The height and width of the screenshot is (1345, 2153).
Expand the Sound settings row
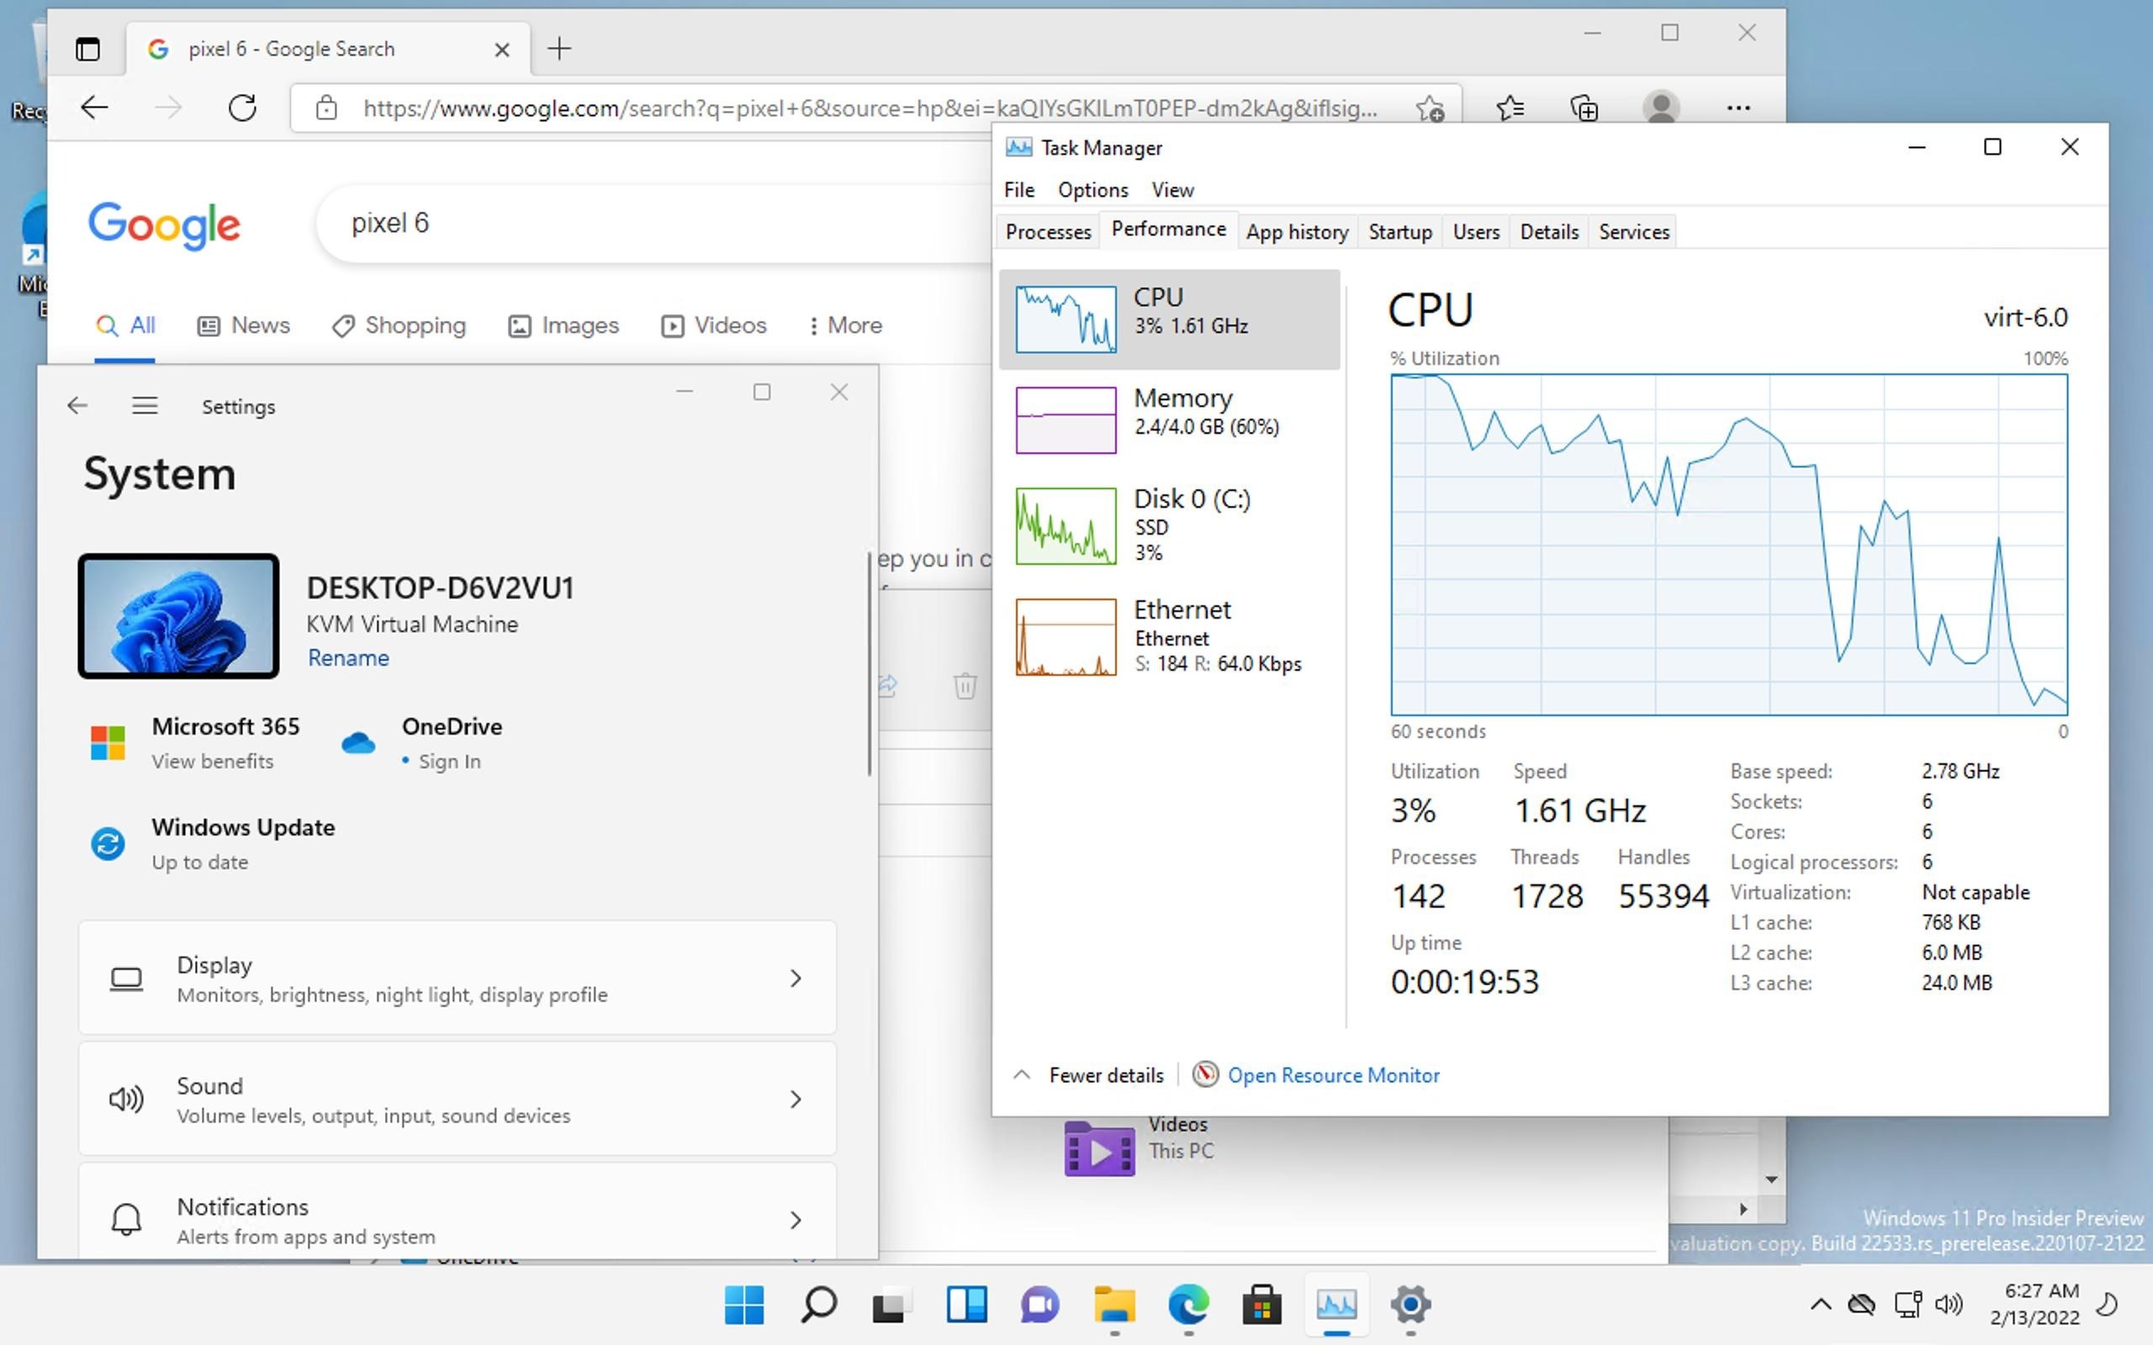click(458, 1099)
